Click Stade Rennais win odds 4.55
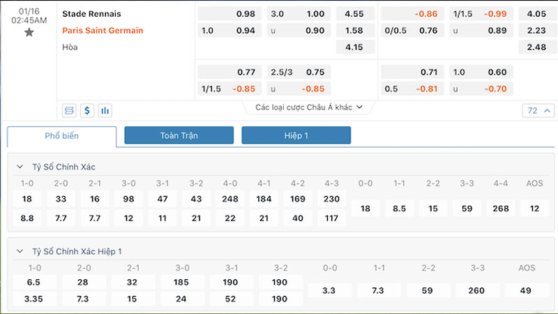The height and width of the screenshot is (314, 558). (355, 13)
